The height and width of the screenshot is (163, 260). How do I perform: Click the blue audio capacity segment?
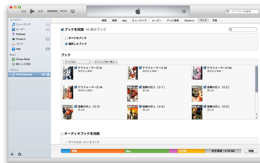[66, 151]
